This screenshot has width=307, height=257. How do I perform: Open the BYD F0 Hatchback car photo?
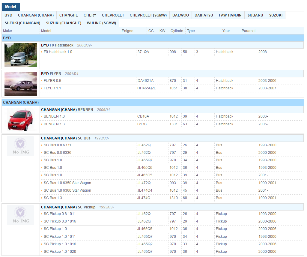pyautogui.click(x=21, y=55)
